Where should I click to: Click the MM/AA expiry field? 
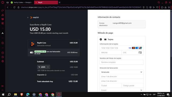(111, 53)
